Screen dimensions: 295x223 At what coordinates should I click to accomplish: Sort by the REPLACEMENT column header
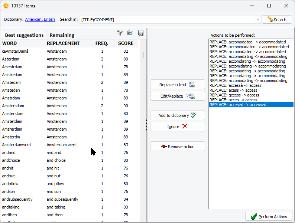63,43
